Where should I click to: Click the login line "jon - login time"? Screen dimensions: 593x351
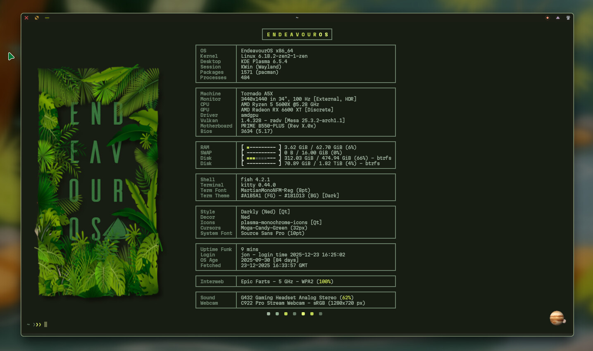tap(264, 255)
